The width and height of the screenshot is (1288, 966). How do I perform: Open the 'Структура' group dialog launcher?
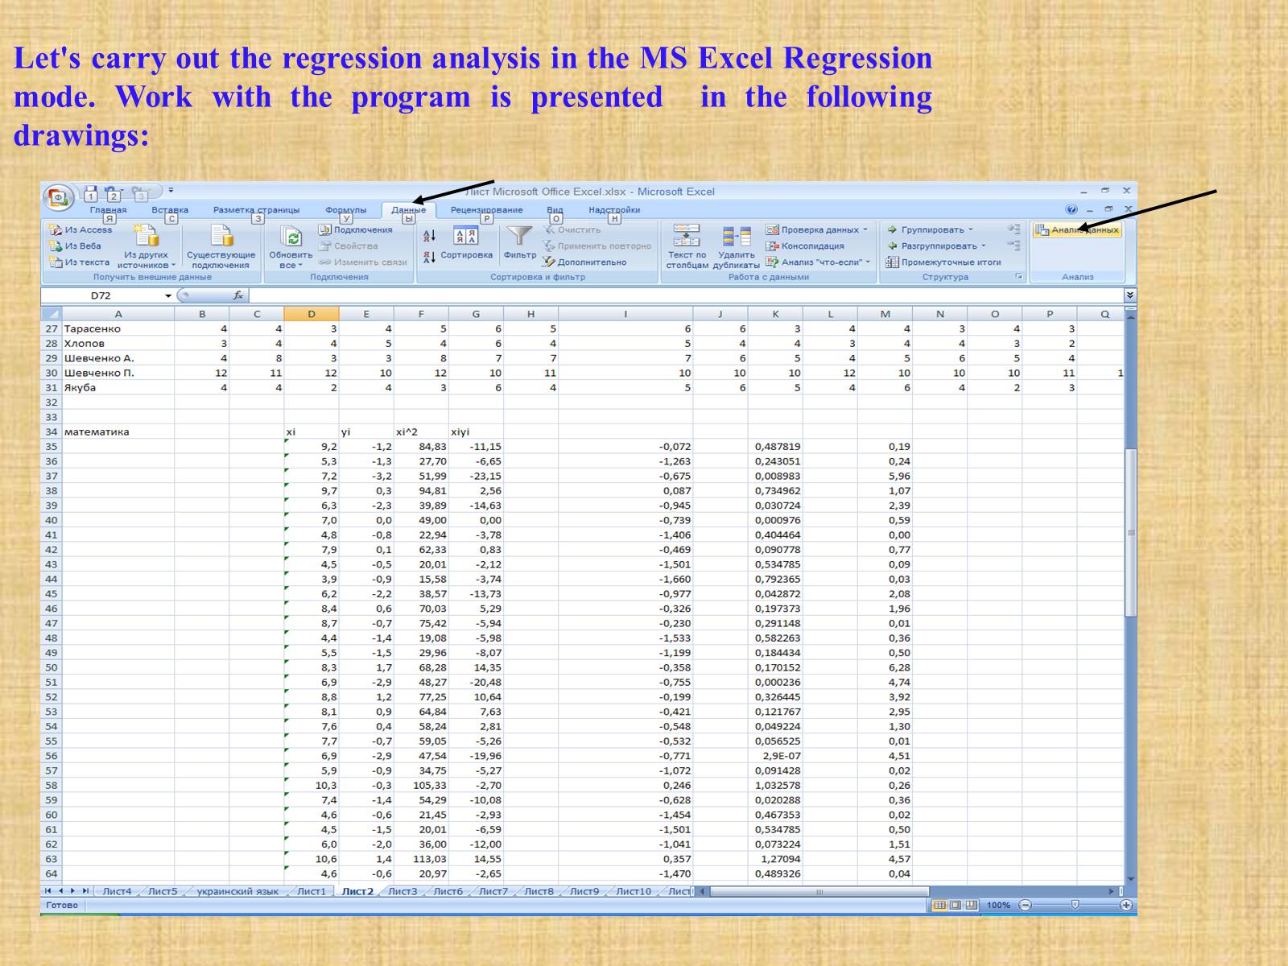(1019, 277)
